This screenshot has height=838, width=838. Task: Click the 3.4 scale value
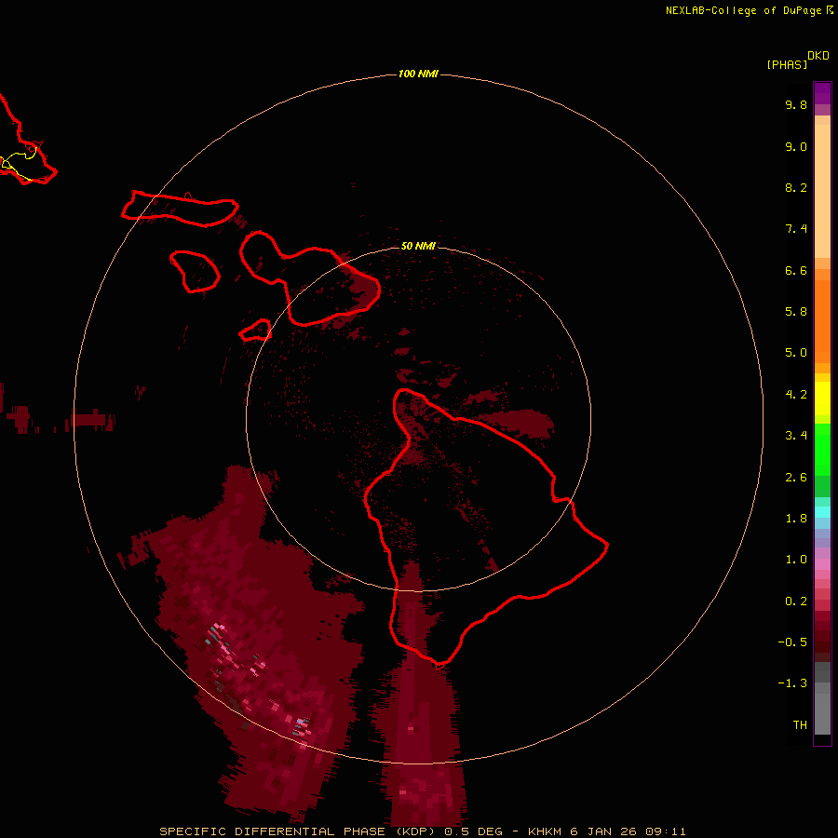[796, 436]
